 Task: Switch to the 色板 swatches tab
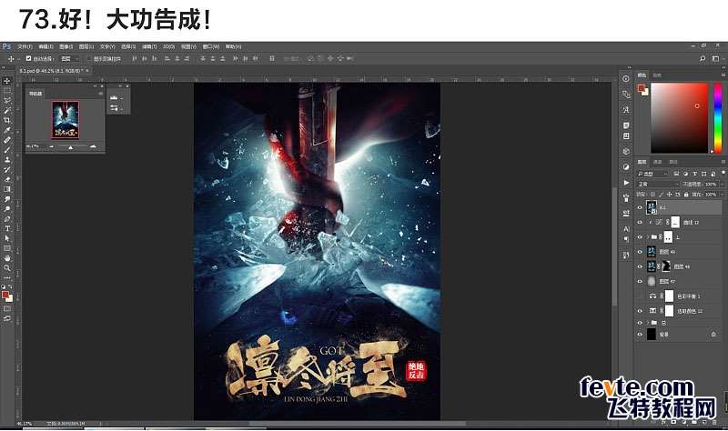click(x=657, y=75)
